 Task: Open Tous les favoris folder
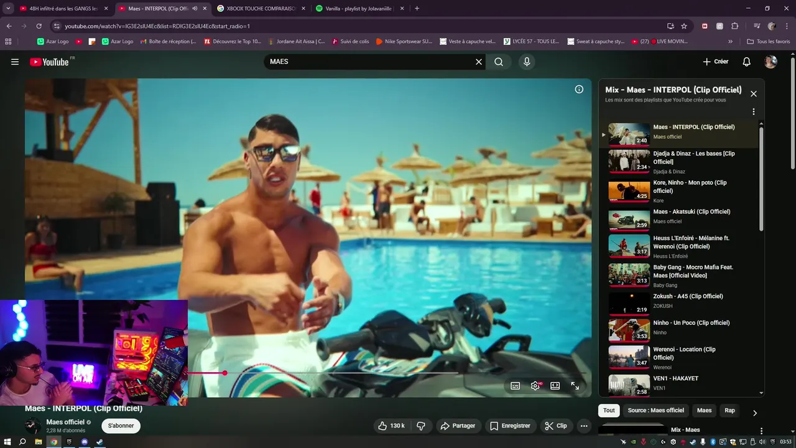pyautogui.click(x=769, y=42)
